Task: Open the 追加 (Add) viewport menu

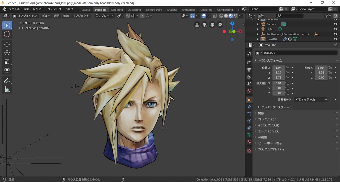Action: point(66,16)
